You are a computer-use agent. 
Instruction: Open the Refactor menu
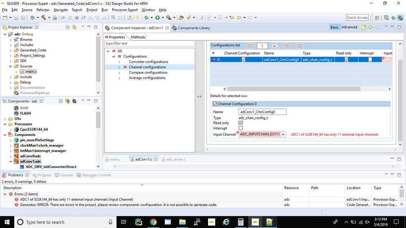tap(43, 10)
